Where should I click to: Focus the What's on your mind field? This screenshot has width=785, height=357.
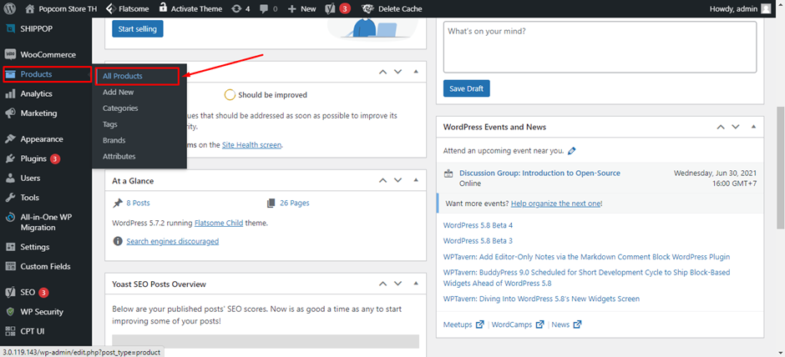point(600,47)
